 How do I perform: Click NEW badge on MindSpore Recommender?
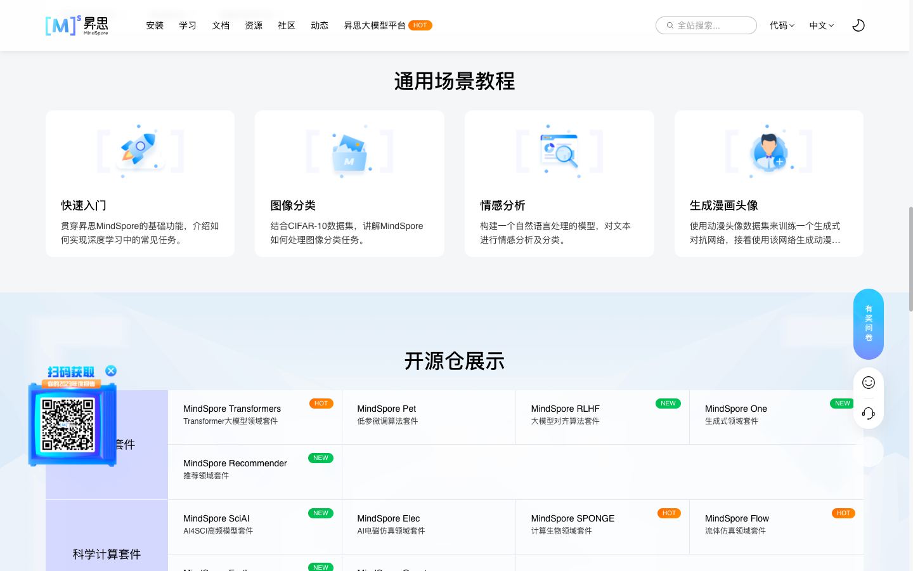click(321, 458)
